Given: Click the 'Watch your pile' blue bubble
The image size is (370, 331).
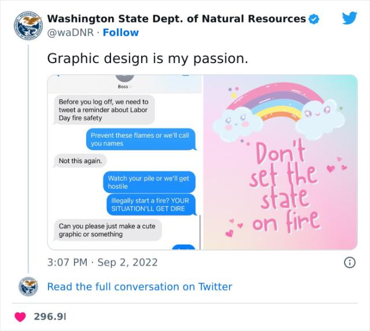Looking at the screenshot, I should [149, 182].
